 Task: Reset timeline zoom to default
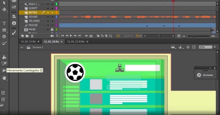[x=179, y=36]
